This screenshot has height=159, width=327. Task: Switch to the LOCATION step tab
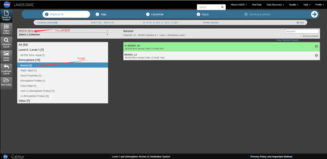tap(155, 14)
